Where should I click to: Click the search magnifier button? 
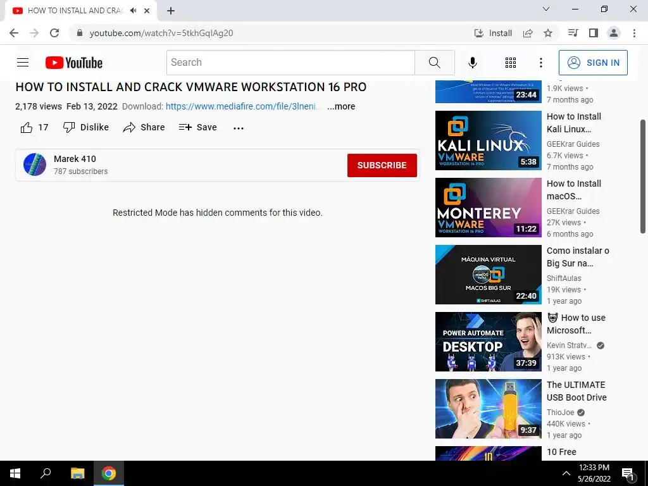coord(434,63)
